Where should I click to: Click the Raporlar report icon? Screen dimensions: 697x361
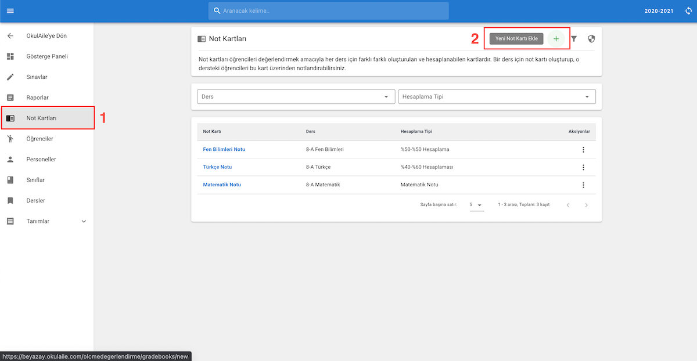[10, 98]
